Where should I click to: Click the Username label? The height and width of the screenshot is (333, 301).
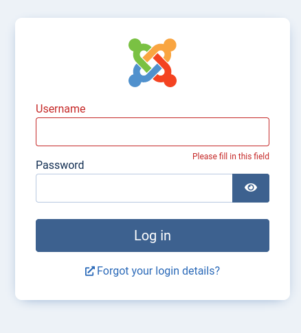(60, 108)
